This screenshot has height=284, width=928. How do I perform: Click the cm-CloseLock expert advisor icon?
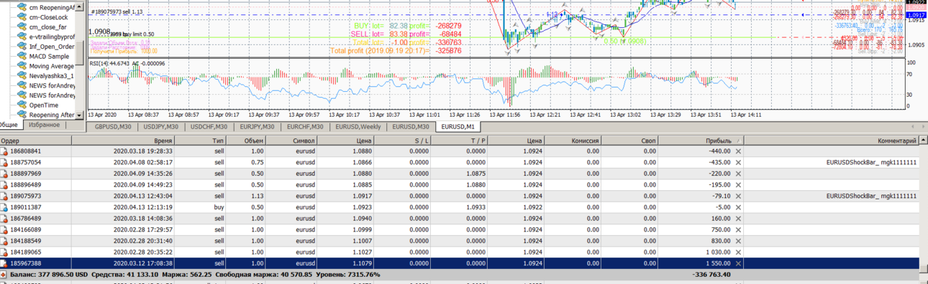22,17
